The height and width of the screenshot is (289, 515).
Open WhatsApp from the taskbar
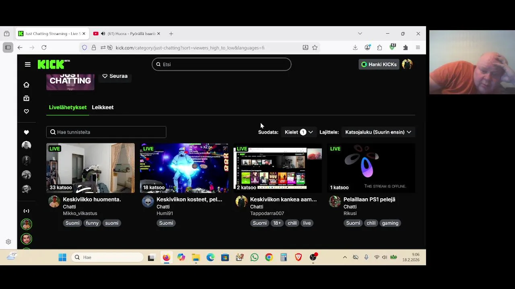(x=254, y=257)
